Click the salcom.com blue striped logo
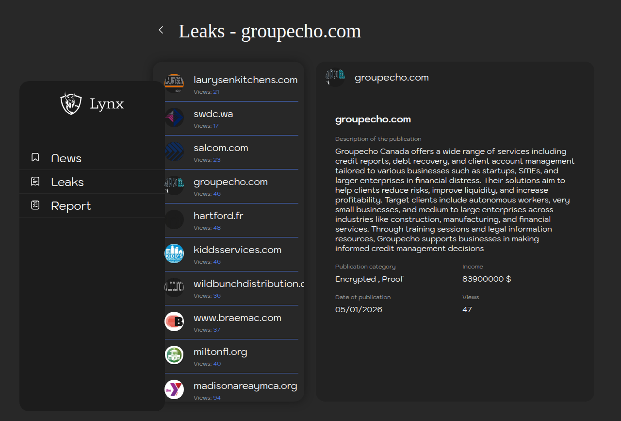 (x=174, y=152)
